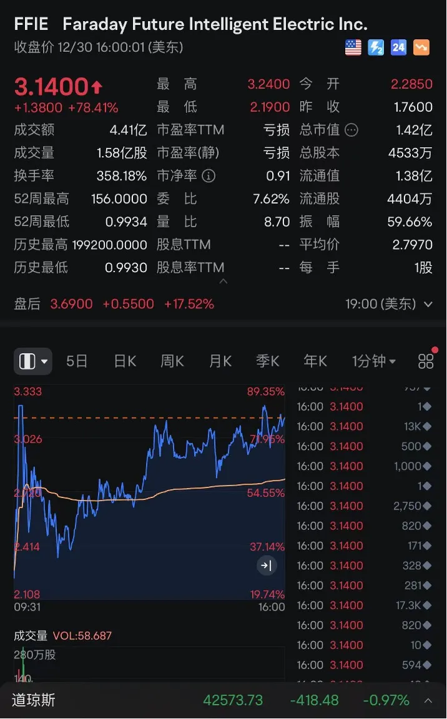This screenshot has width=447, height=719.
Task: Tap the 24-hour trading icon
Action: [398, 47]
